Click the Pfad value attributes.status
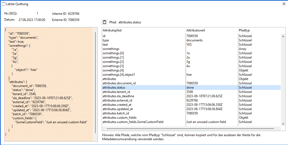This screenshot has width=288, height=145. (129, 22)
